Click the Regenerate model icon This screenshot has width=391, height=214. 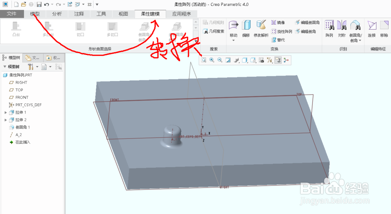click(70, 4)
